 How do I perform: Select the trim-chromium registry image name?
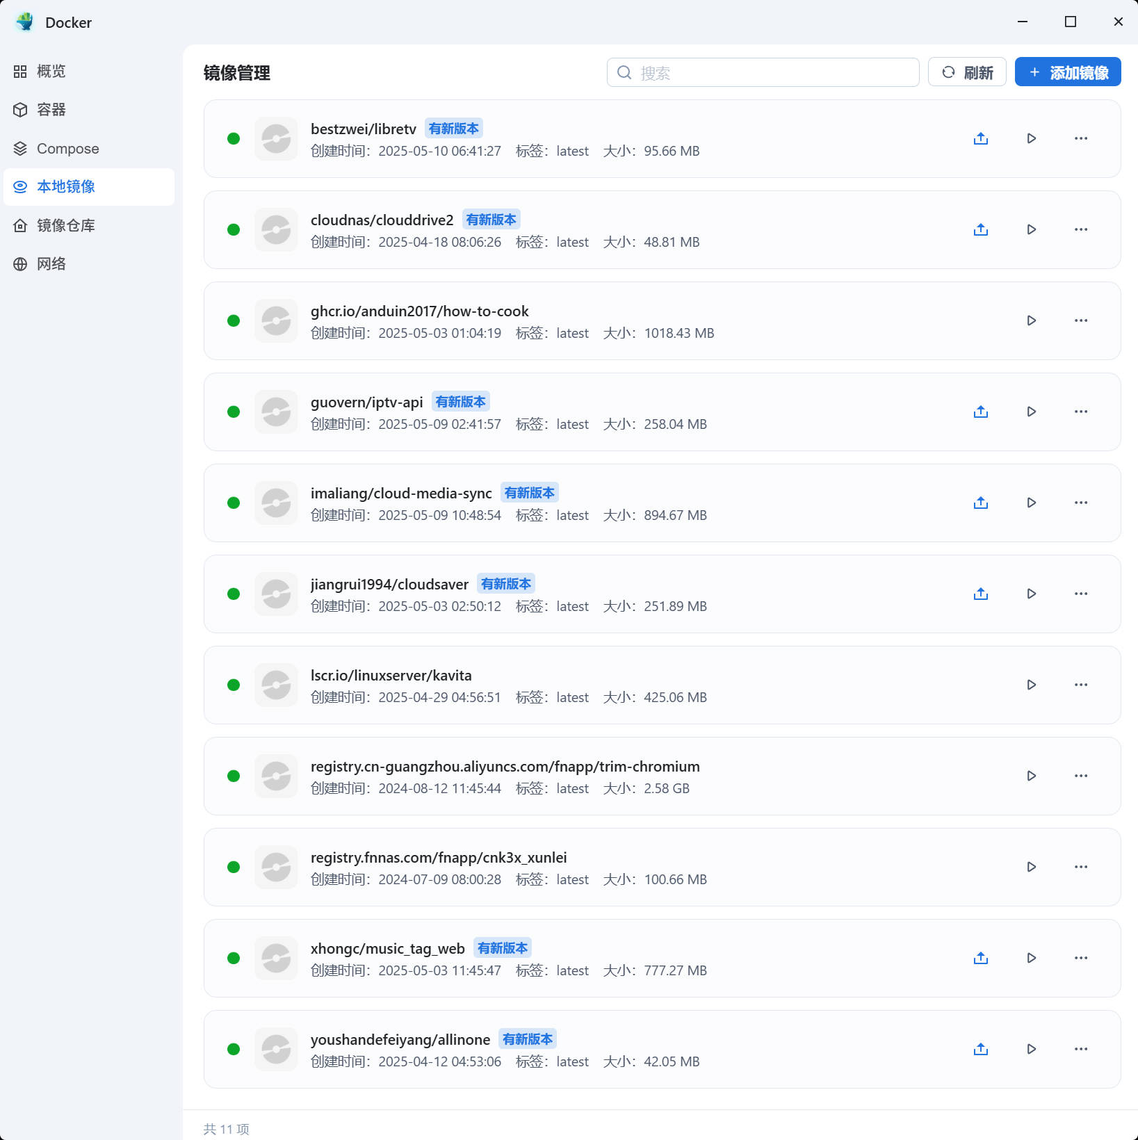(x=505, y=767)
